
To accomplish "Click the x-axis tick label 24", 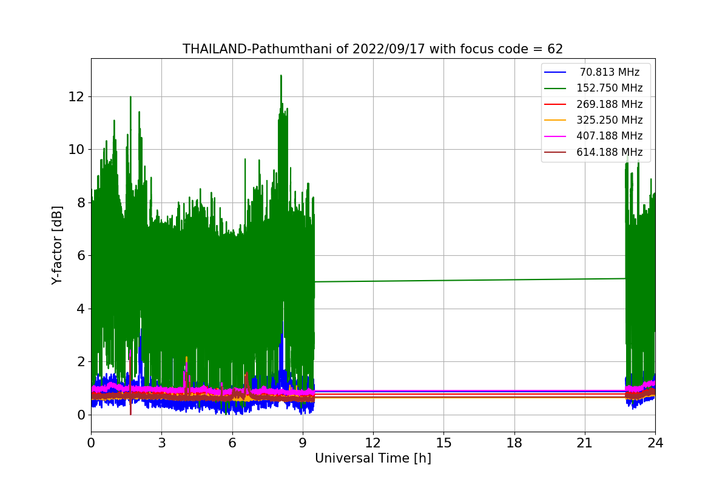I will (x=655, y=443).
